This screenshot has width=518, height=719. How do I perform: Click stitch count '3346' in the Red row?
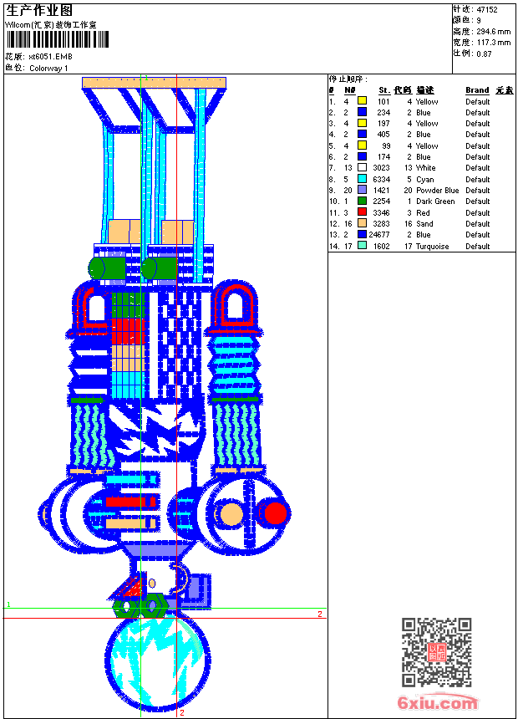pyautogui.click(x=381, y=212)
